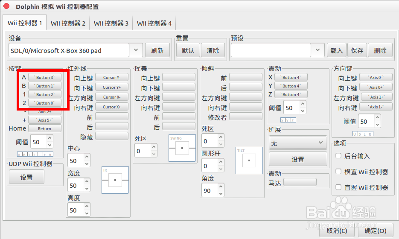Open the 扩展 extension dropdown showing 无
Viewport: 399px width, 239px height.
pos(298,143)
